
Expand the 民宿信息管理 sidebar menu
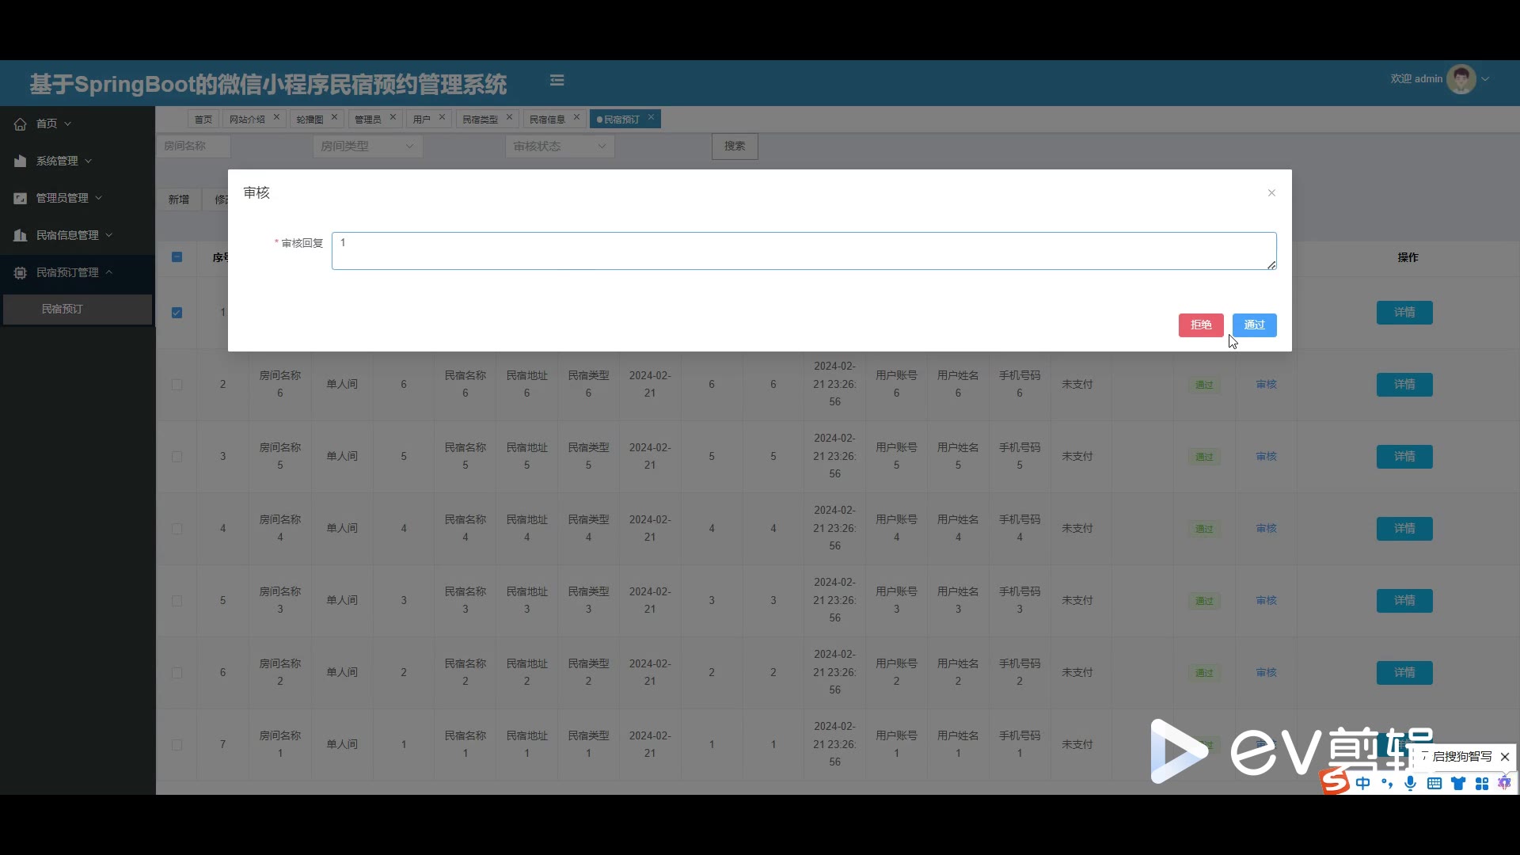click(x=67, y=235)
